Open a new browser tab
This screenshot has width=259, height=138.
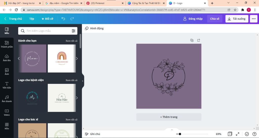pyautogui.click(x=212, y=3)
